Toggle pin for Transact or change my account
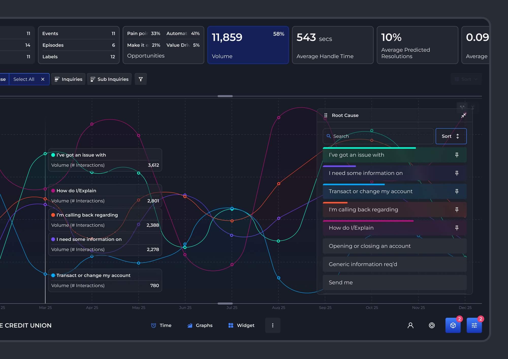 [457, 191]
